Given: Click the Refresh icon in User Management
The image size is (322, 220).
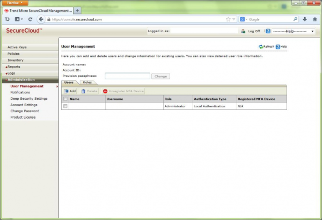Looking at the screenshot, I should pos(260,47).
